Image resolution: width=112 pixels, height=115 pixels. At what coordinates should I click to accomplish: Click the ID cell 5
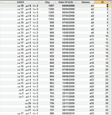pyautogui.click(x=101, y=19)
